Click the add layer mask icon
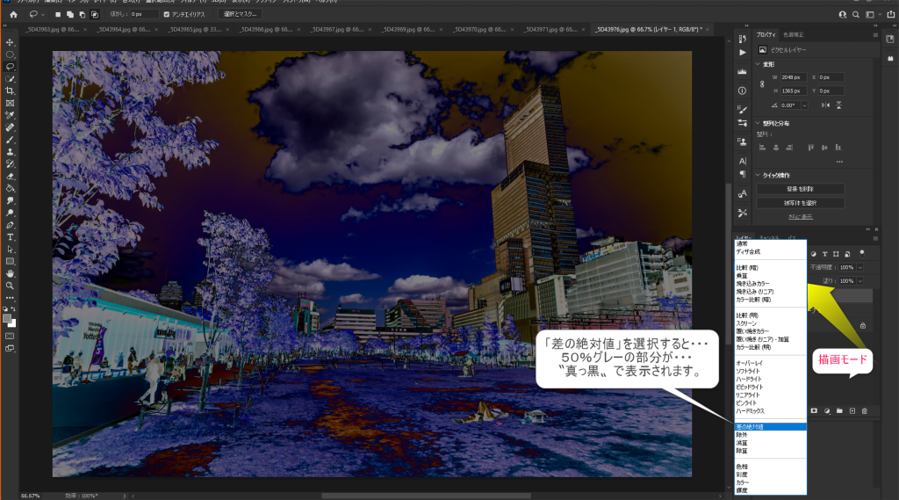 point(814,411)
